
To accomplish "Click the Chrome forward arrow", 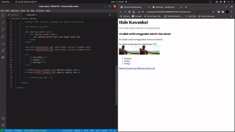I will [x=125, y=12].
